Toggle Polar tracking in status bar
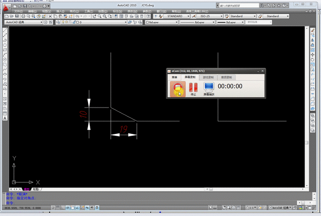 tap(68, 208)
